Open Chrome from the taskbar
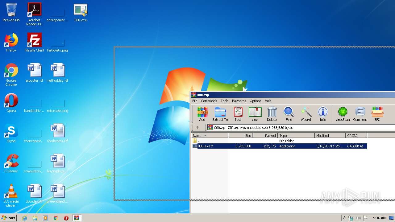The image size is (395, 222). click(x=56, y=218)
